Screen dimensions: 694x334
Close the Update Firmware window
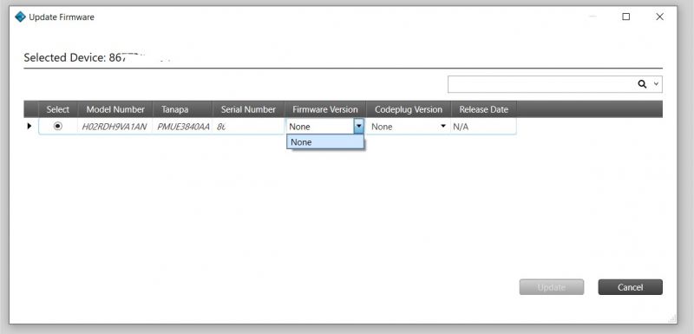click(x=659, y=16)
